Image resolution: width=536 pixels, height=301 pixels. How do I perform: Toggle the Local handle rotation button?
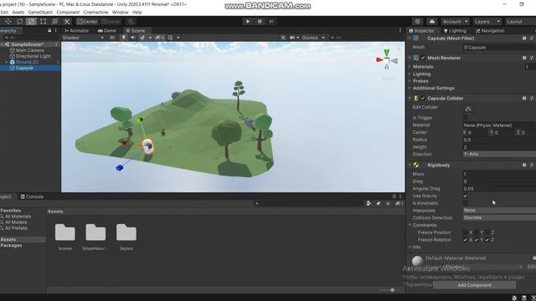(x=111, y=22)
